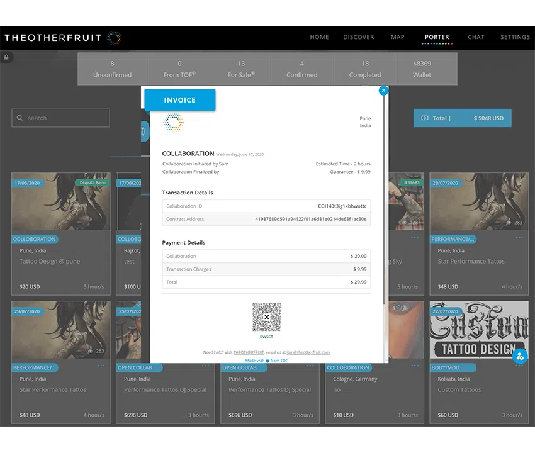Close the invoice popup with the X
The height and width of the screenshot is (453, 535).
click(383, 91)
